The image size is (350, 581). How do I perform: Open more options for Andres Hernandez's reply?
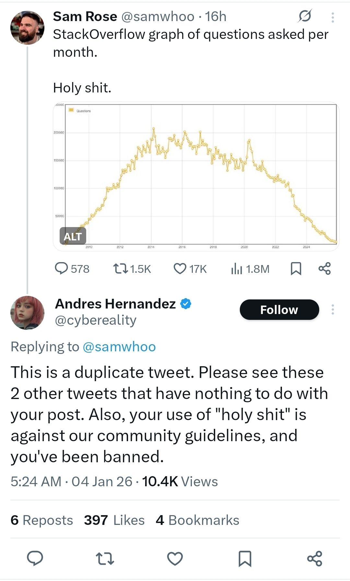[x=332, y=309]
